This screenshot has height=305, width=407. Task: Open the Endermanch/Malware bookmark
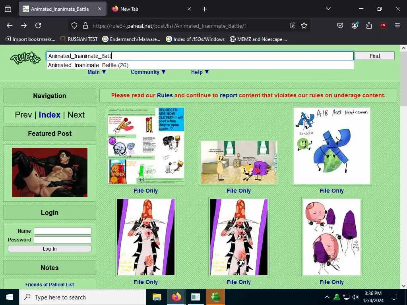(131, 39)
